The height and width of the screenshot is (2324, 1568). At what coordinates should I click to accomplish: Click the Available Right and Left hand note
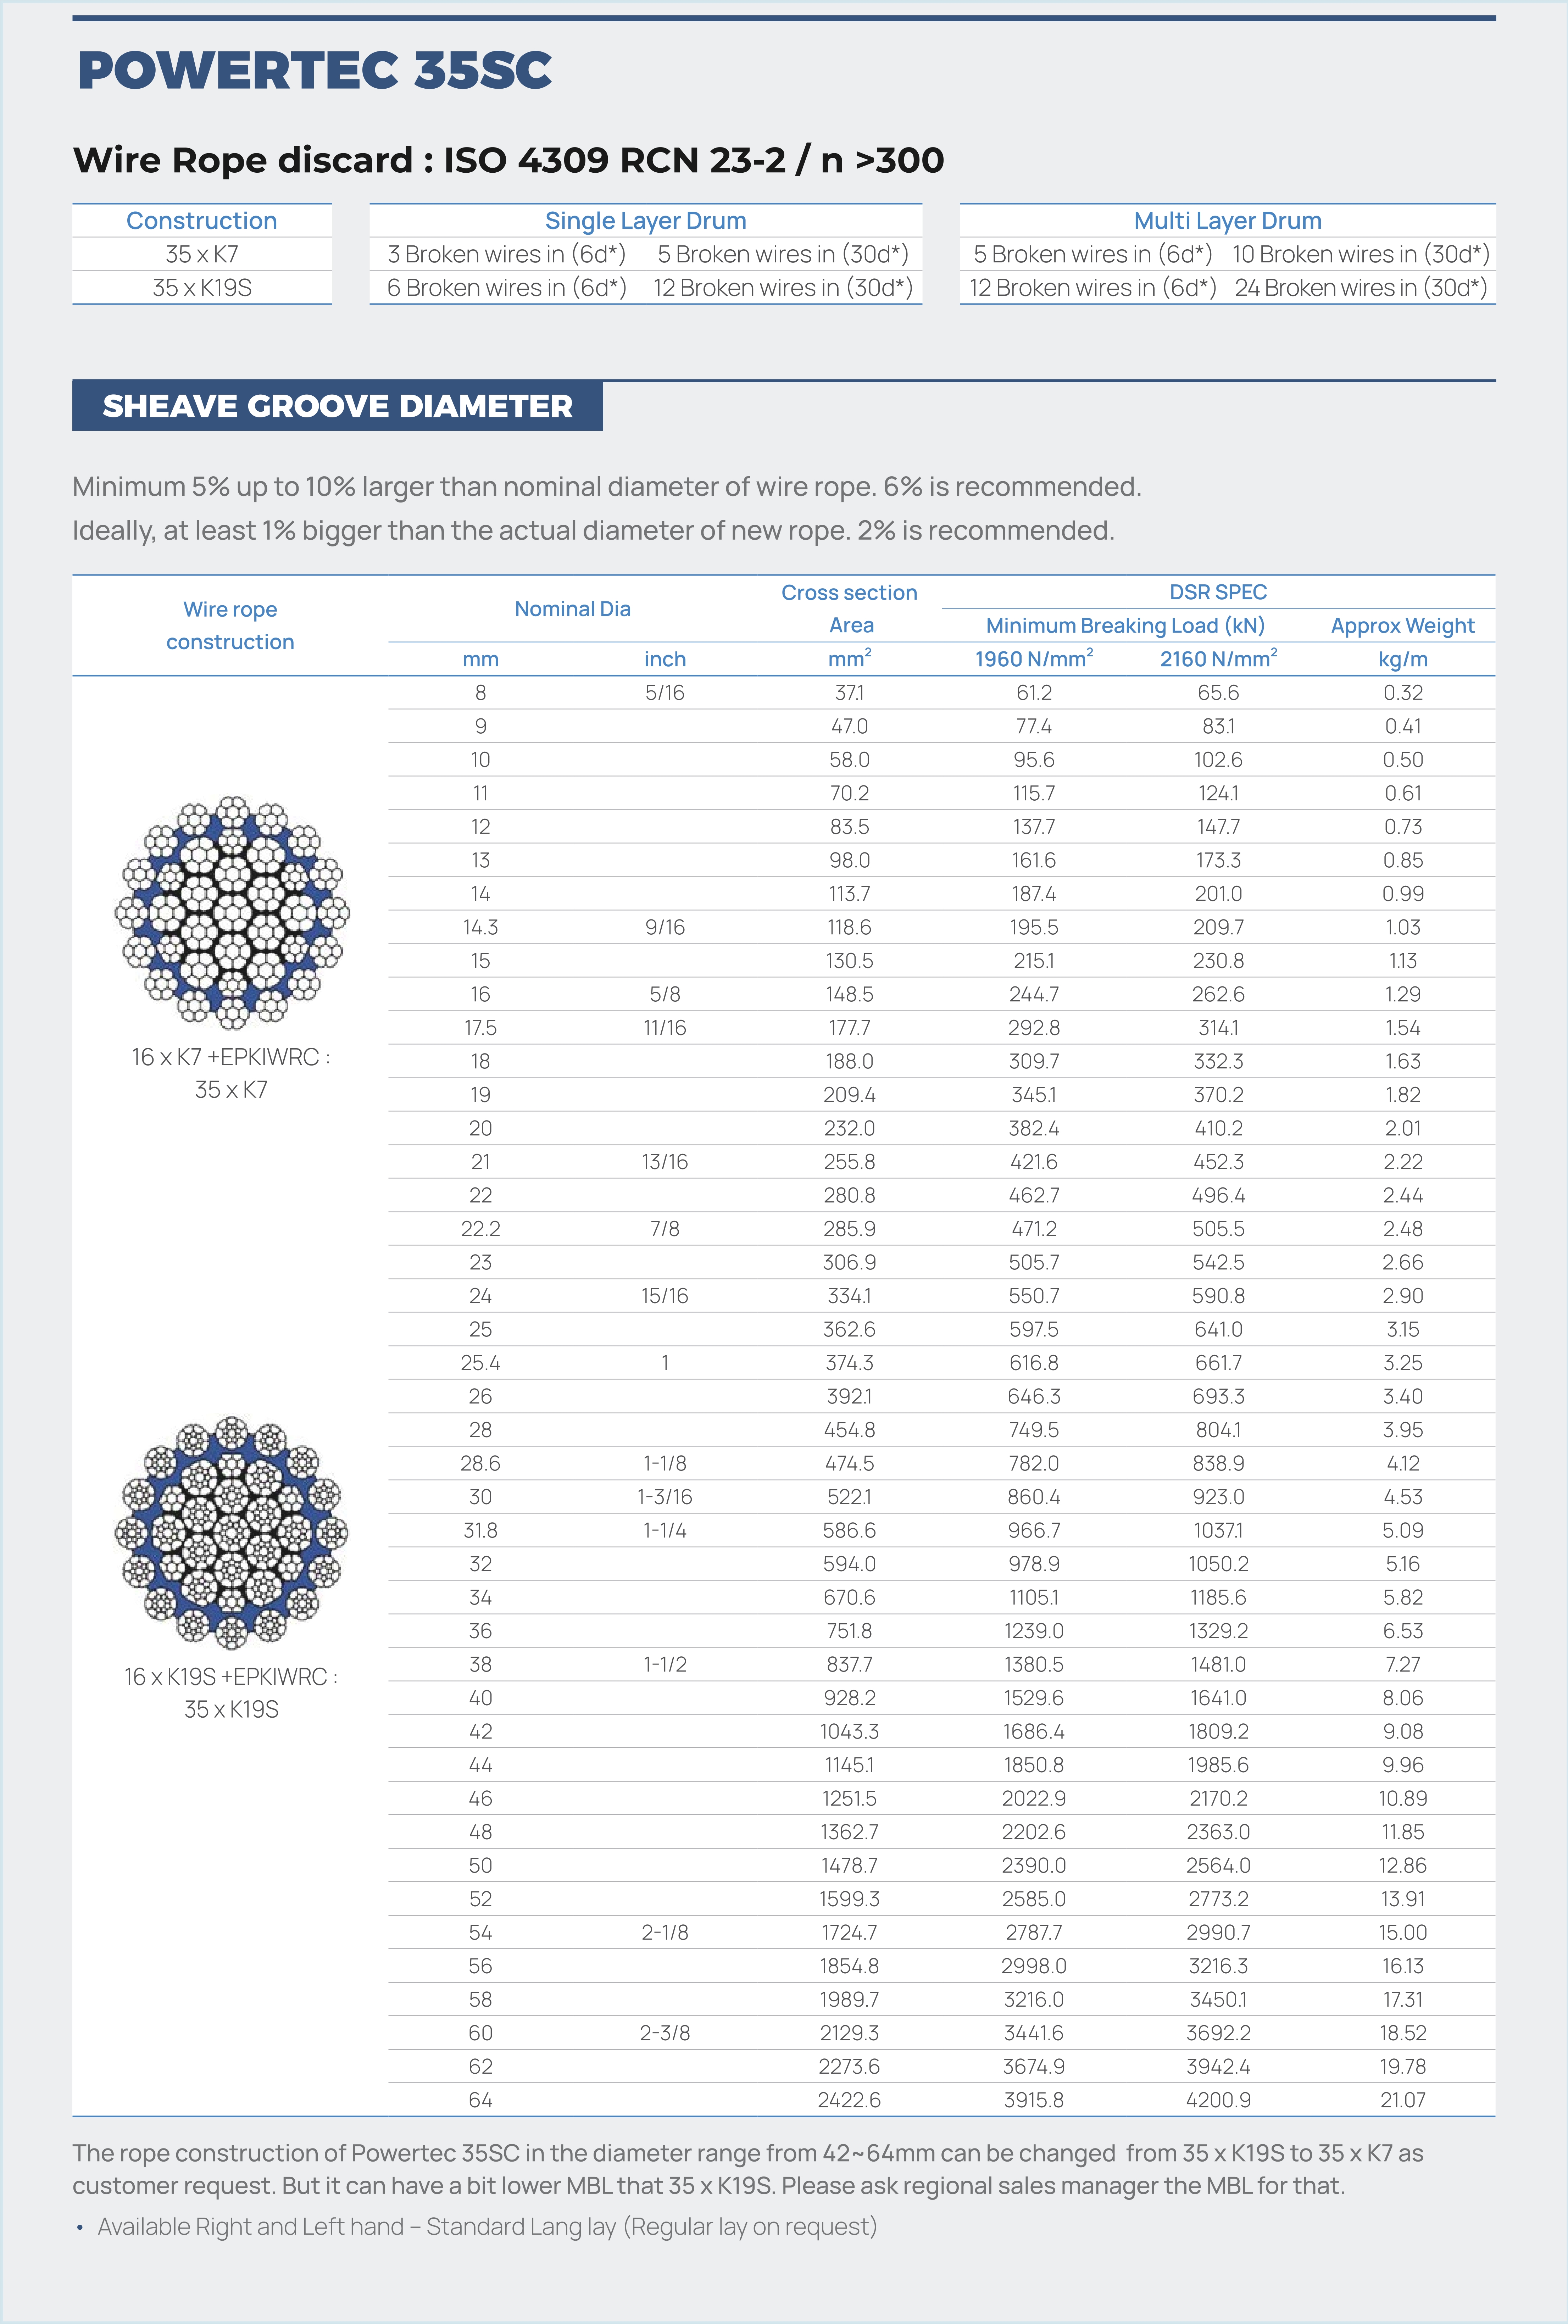pos(487,2227)
